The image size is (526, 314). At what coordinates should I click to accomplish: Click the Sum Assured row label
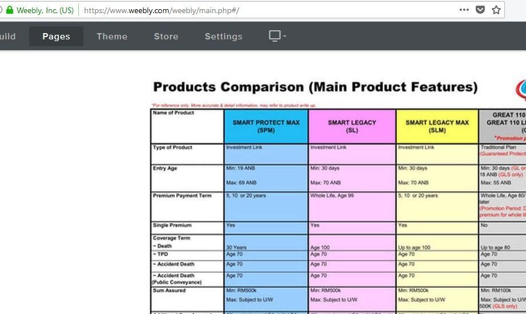tap(169, 291)
